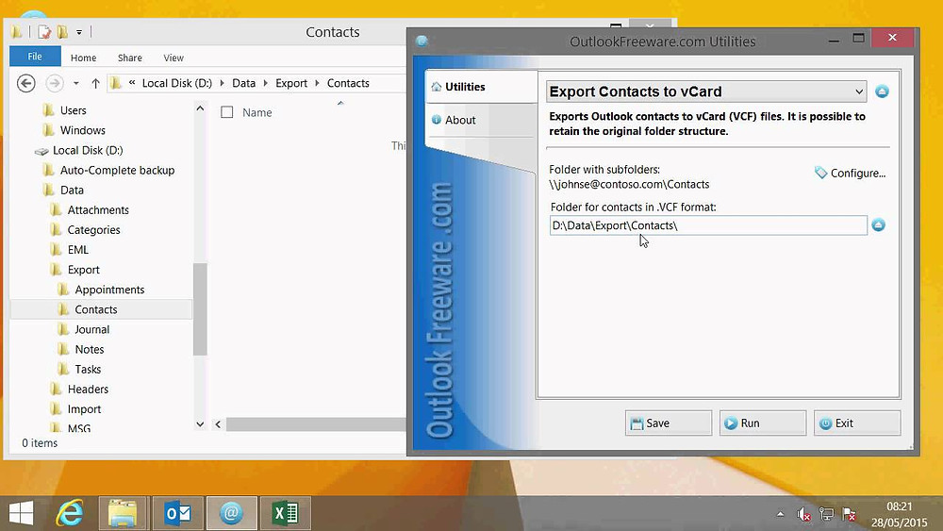Click the network tray icon
This screenshot has width=943, height=531.
[x=827, y=514]
